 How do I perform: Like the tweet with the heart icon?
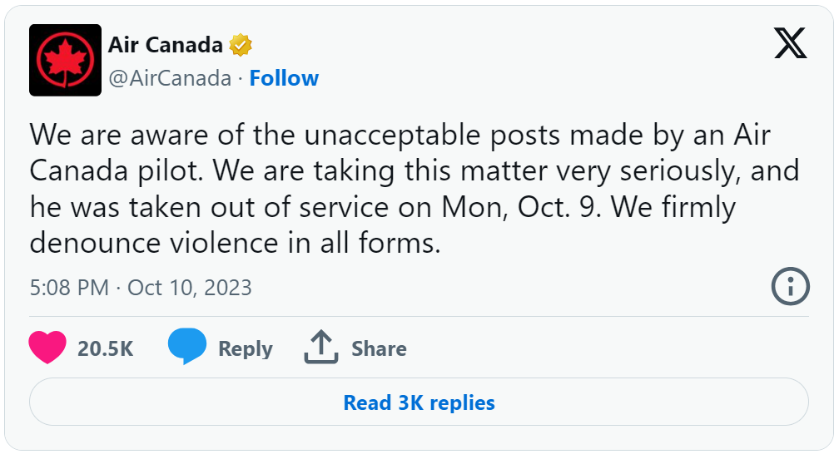tap(47, 348)
